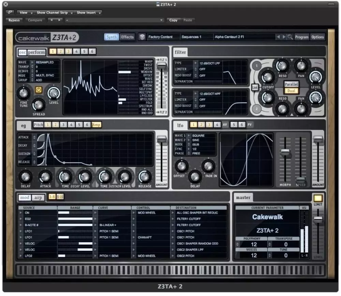Open the oscillator WAVE selector arrow
The image size is (341, 296).
coord(32,62)
